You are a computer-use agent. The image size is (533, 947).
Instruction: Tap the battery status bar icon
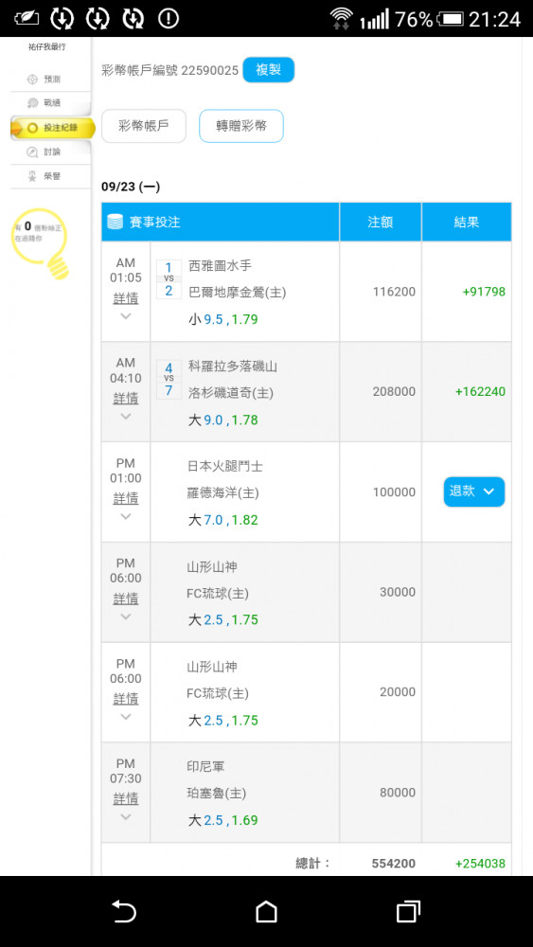click(x=450, y=19)
